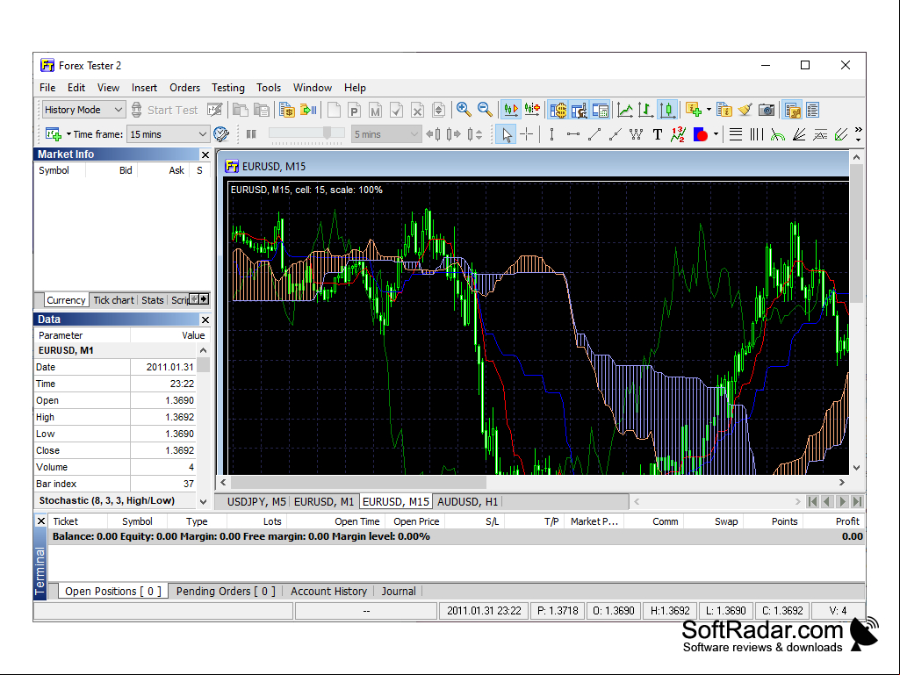Select the Fibonacci time zones tool
This screenshot has height=675, width=900.
(x=757, y=134)
